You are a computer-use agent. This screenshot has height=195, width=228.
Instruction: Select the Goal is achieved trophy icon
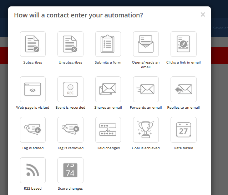(x=146, y=130)
